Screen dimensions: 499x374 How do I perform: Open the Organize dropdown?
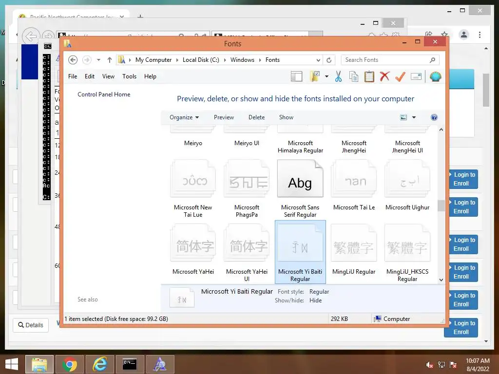[x=184, y=117]
